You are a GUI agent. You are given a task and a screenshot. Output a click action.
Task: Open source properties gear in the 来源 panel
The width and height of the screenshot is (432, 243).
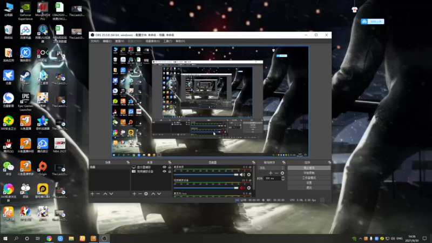146,193
